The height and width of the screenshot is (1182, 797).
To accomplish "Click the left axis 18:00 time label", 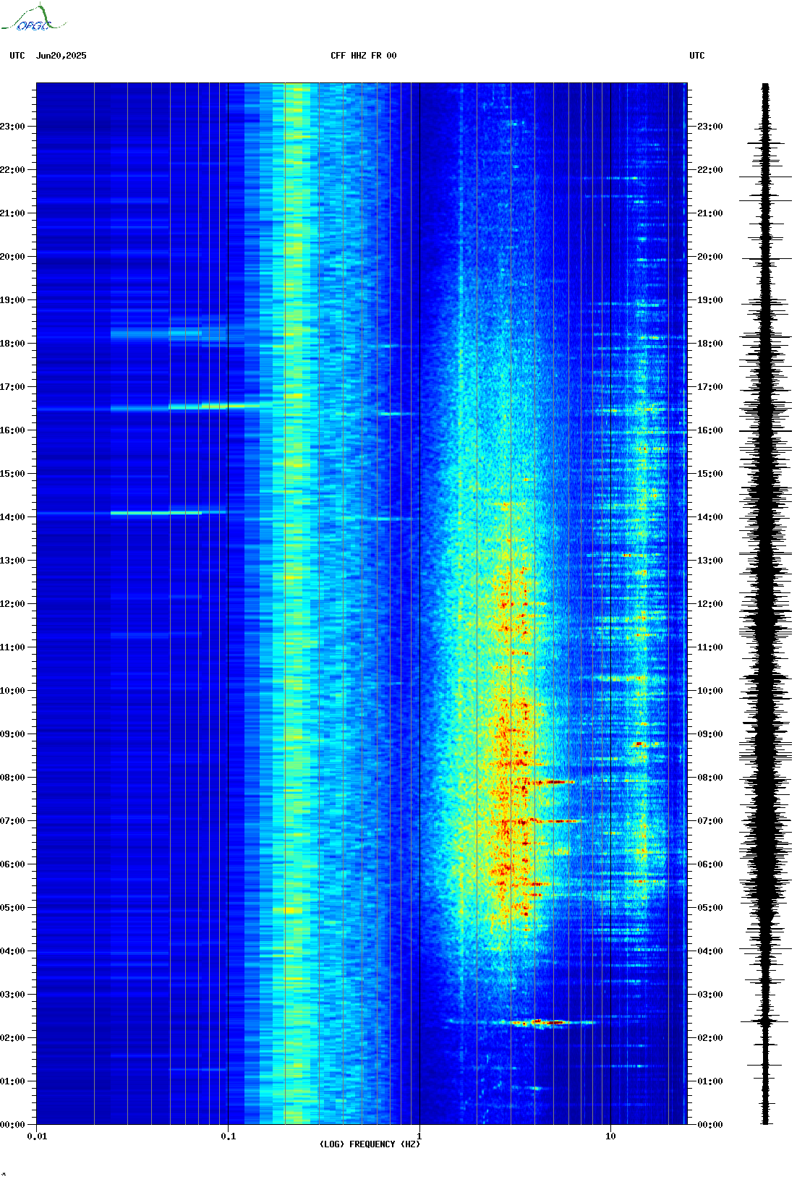I will point(12,344).
